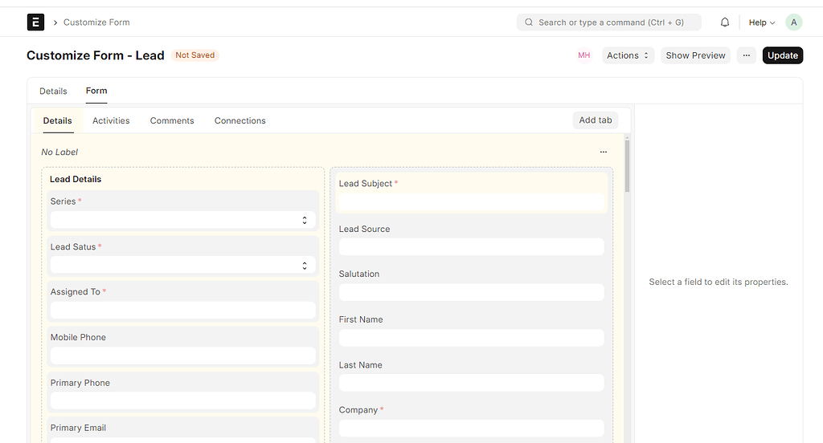Click the search magnifier icon

pyautogui.click(x=529, y=22)
